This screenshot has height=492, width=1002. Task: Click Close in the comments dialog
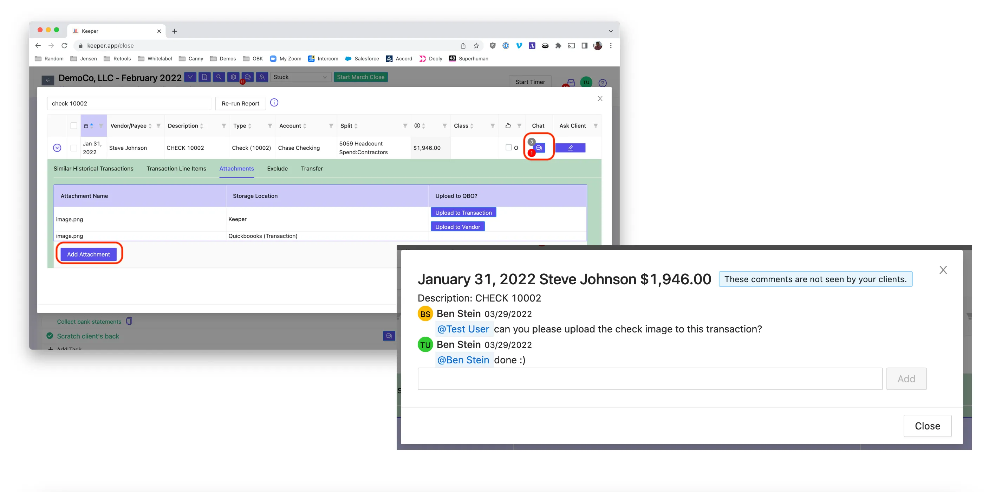[x=927, y=426]
